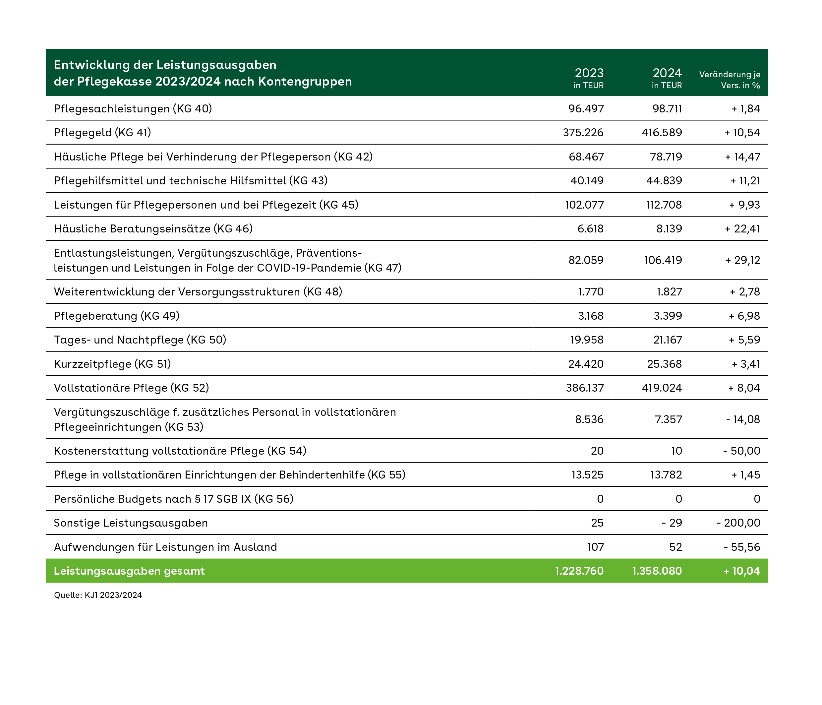Click the value 21.167
The width and height of the screenshot is (822, 705).
[668, 340]
